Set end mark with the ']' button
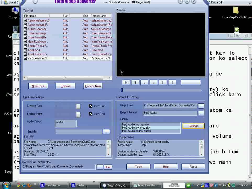 172,83
